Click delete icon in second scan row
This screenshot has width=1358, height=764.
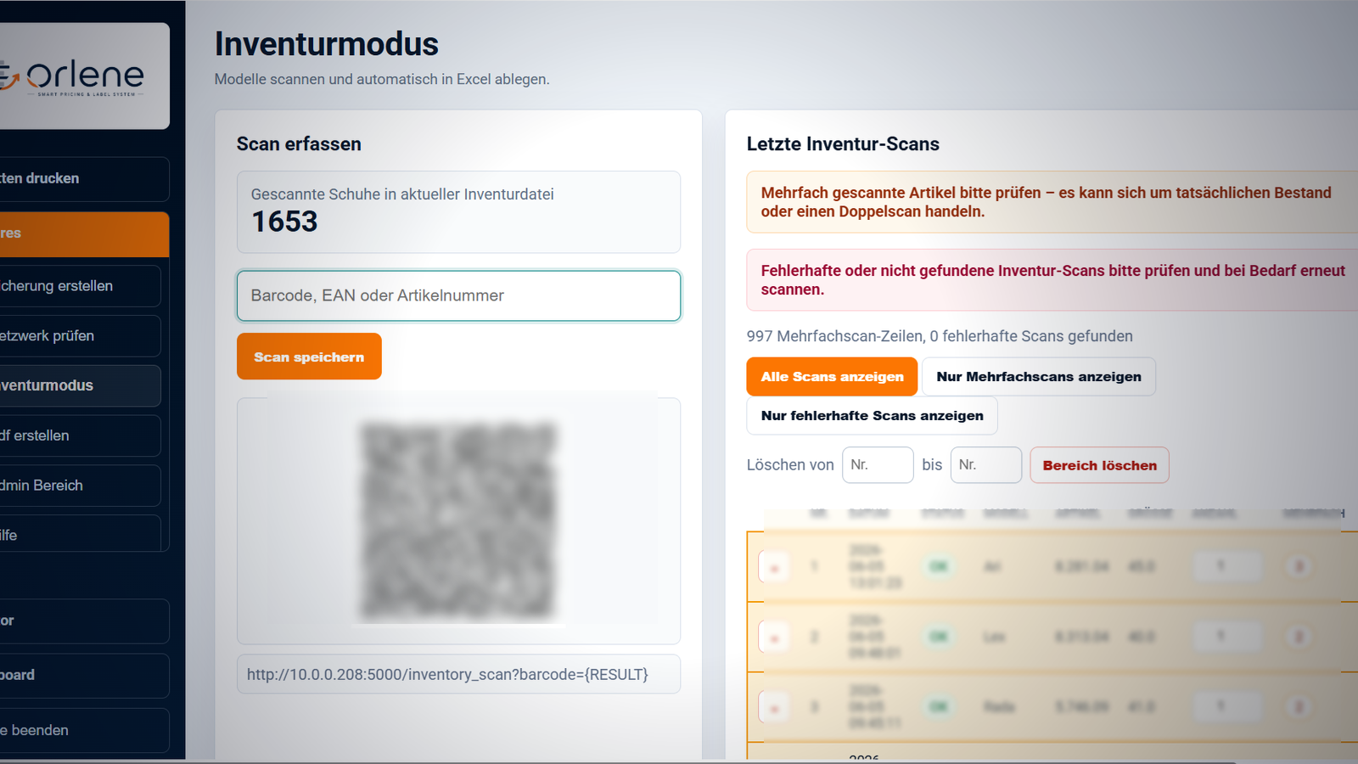click(x=774, y=637)
